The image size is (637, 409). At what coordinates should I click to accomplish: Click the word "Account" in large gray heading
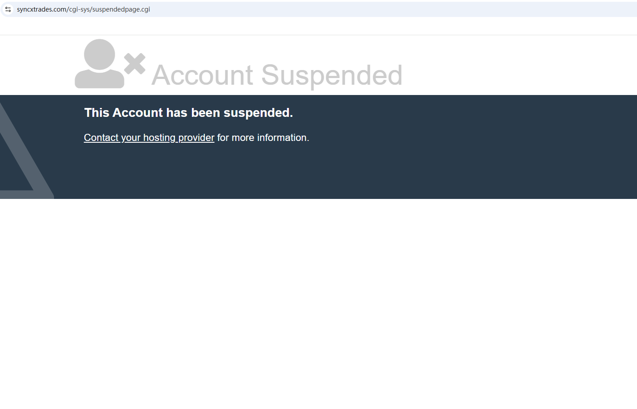click(203, 75)
